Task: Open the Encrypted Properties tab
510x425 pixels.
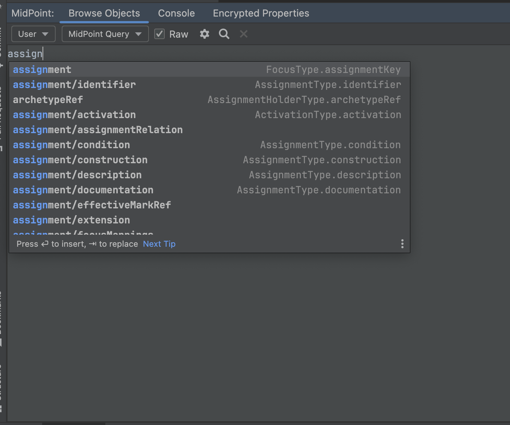Action: [x=261, y=13]
